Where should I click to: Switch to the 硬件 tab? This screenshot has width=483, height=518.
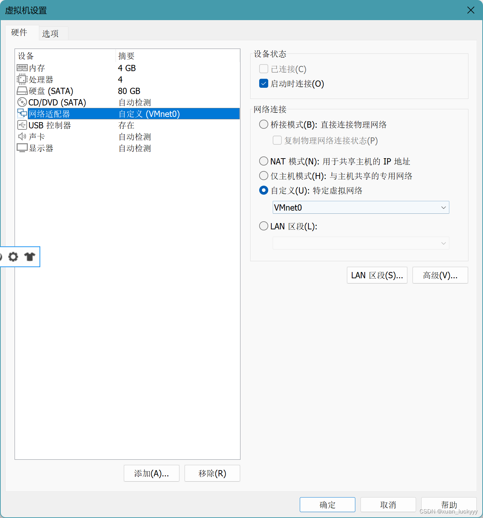19,32
